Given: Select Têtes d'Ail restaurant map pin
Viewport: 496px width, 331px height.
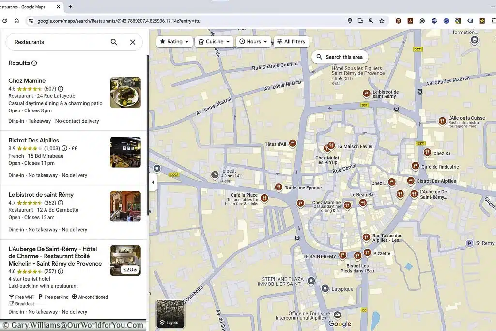Looking at the screenshot, I should tap(293, 143).
